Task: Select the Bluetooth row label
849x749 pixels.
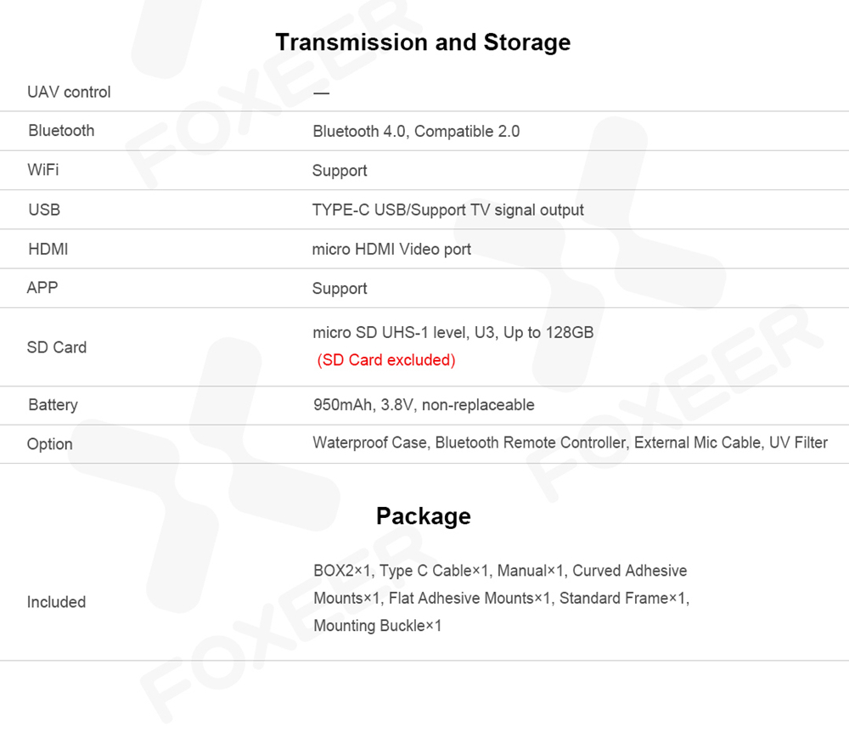Action: click(61, 131)
